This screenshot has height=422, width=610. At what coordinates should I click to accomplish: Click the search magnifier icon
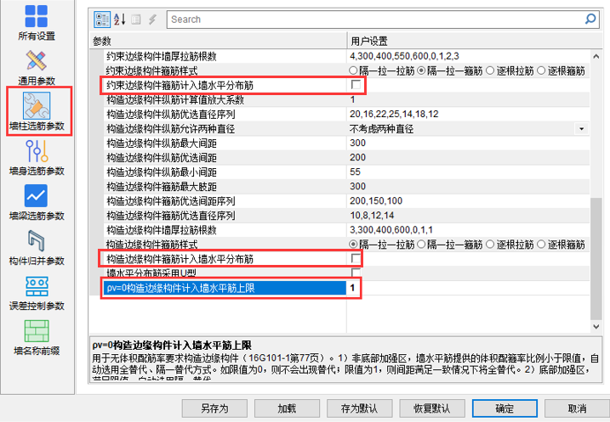tap(590, 19)
